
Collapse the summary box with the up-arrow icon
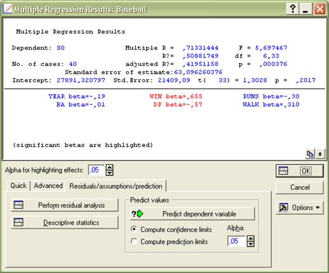[x=320, y=154]
